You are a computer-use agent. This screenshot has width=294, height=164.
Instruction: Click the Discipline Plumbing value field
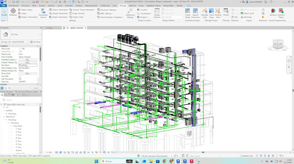pyautogui.click(x=28, y=65)
